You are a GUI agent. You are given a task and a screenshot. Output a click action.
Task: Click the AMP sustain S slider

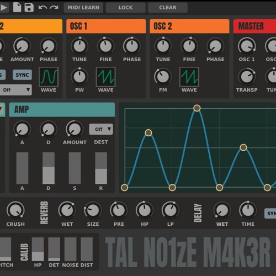(x=75, y=168)
